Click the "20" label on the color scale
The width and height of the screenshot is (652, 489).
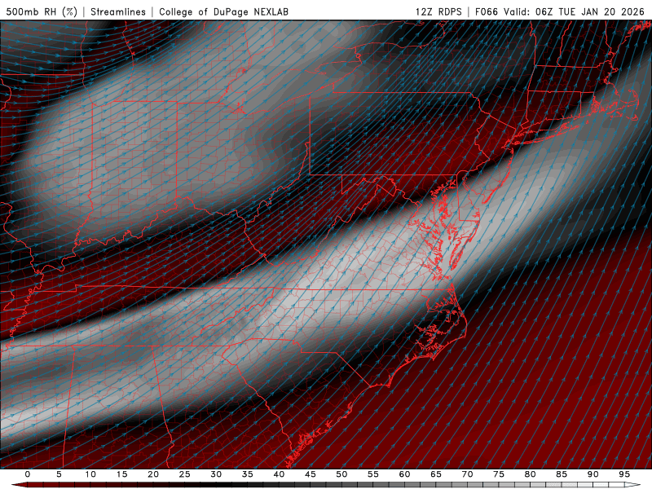(x=153, y=474)
